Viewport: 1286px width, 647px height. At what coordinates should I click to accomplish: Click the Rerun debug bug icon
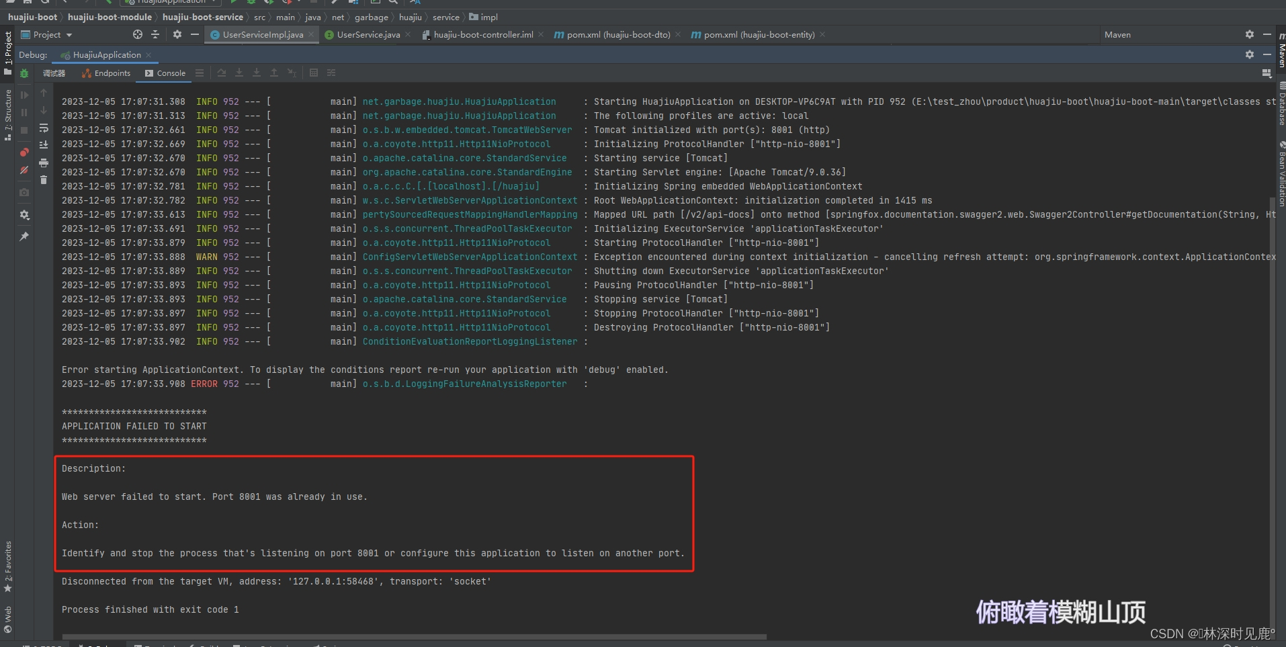coord(24,73)
